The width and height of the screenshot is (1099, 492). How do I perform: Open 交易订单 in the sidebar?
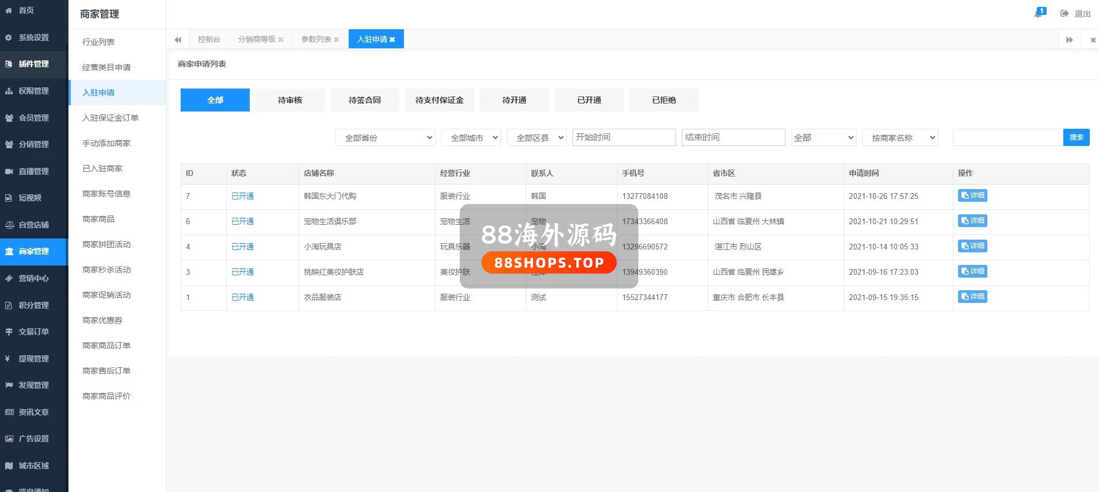(x=33, y=332)
